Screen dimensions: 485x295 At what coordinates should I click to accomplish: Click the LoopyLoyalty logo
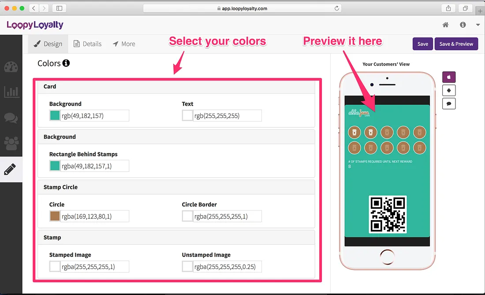[x=35, y=25]
